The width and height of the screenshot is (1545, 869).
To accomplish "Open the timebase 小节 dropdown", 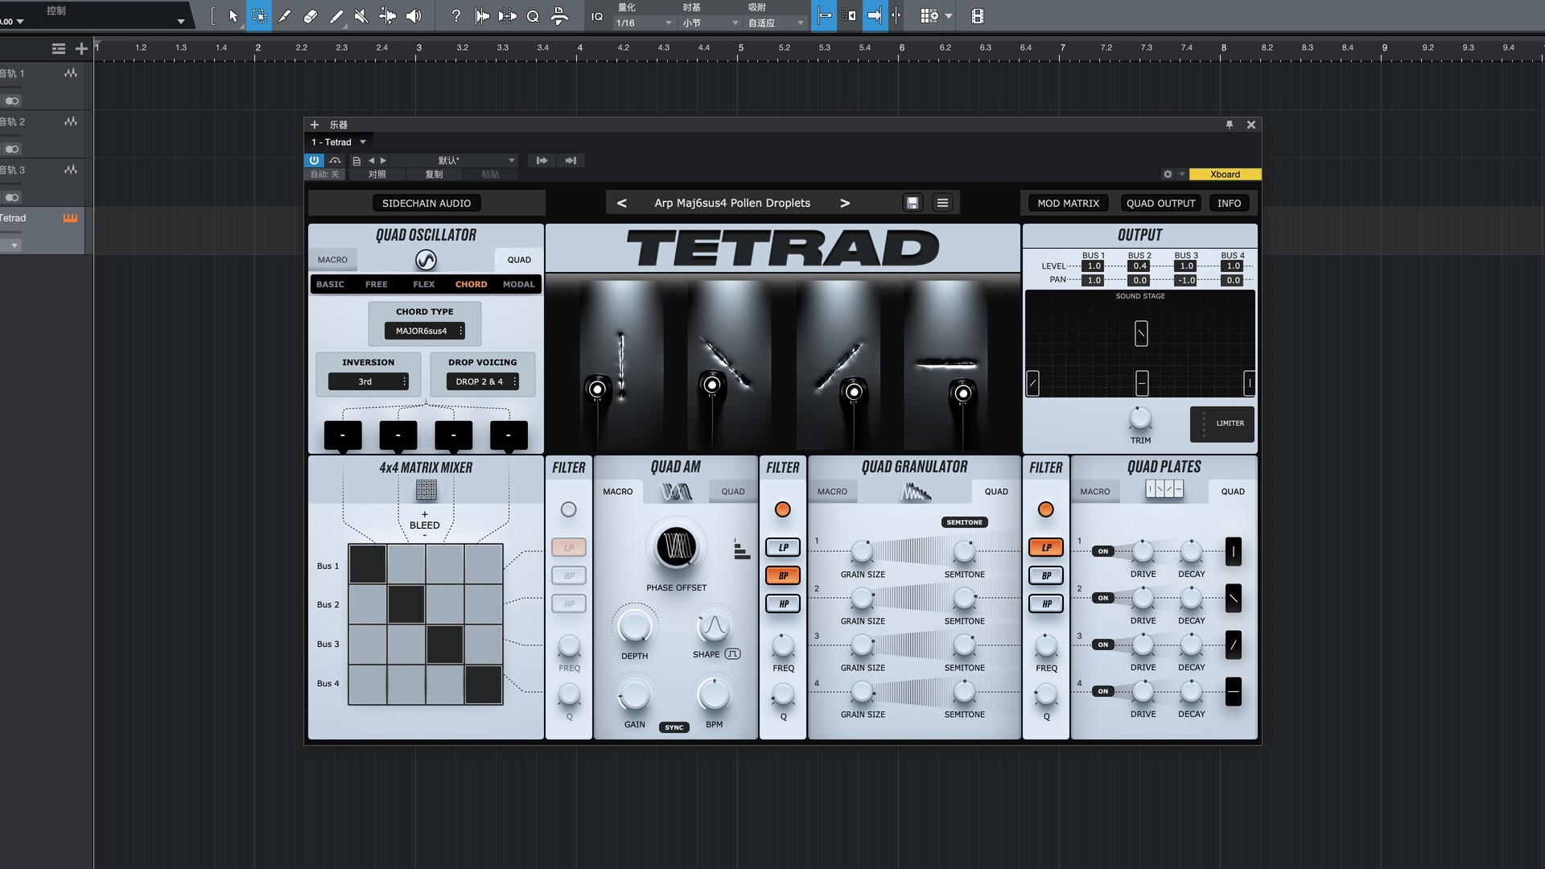I will coord(711,23).
